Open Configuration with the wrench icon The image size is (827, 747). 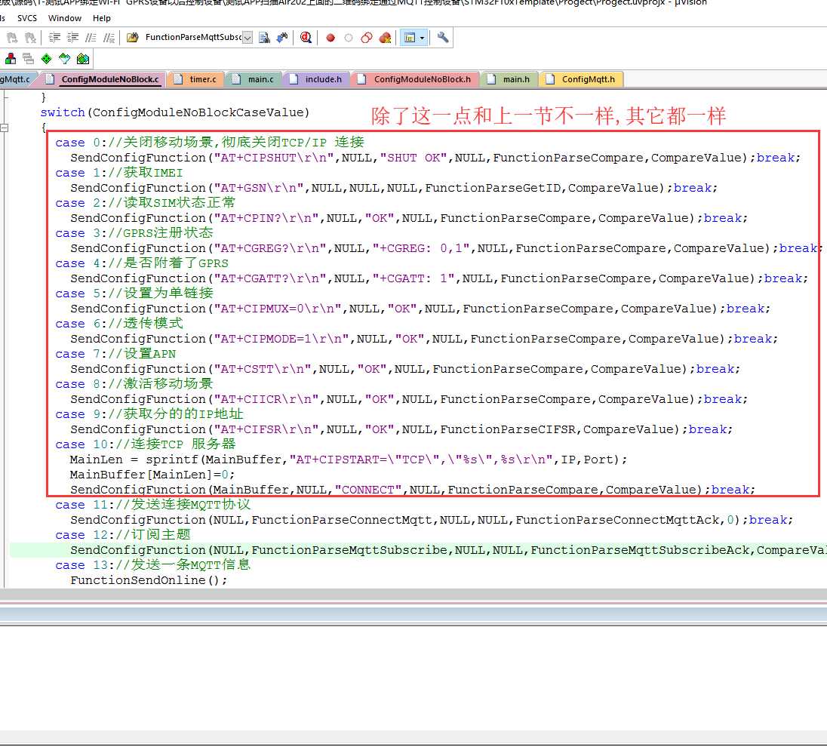pyautogui.click(x=442, y=38)
